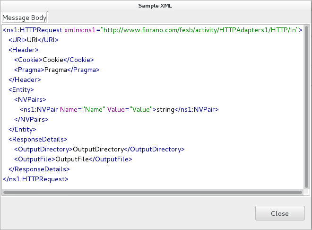Click the Value attribute in ns1:NVPair
Screen dimensions: 312x230
click(x=116, y=109)
